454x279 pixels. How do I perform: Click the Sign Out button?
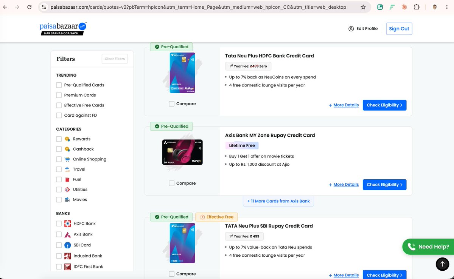pyautogui.click(x=399, y=29)
